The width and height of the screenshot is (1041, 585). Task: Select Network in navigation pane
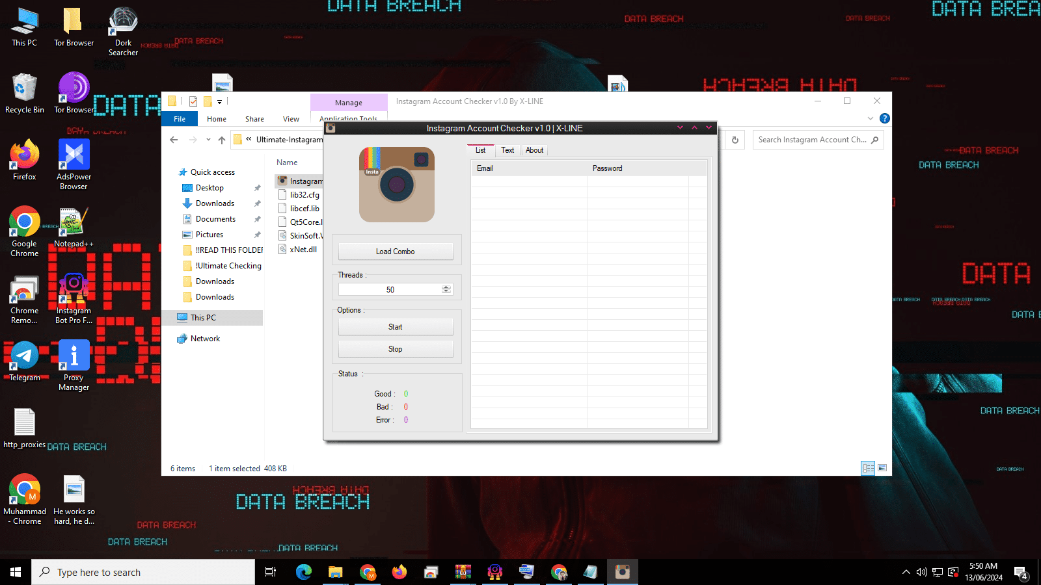[x=205, y=339]
